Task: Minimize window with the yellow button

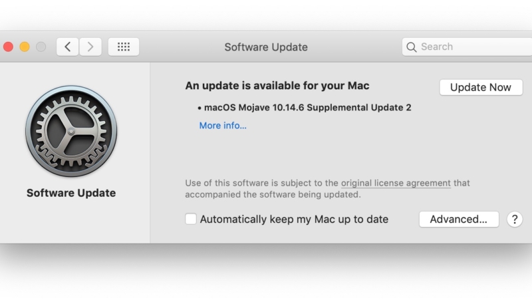Action: (x=25, y=47)
